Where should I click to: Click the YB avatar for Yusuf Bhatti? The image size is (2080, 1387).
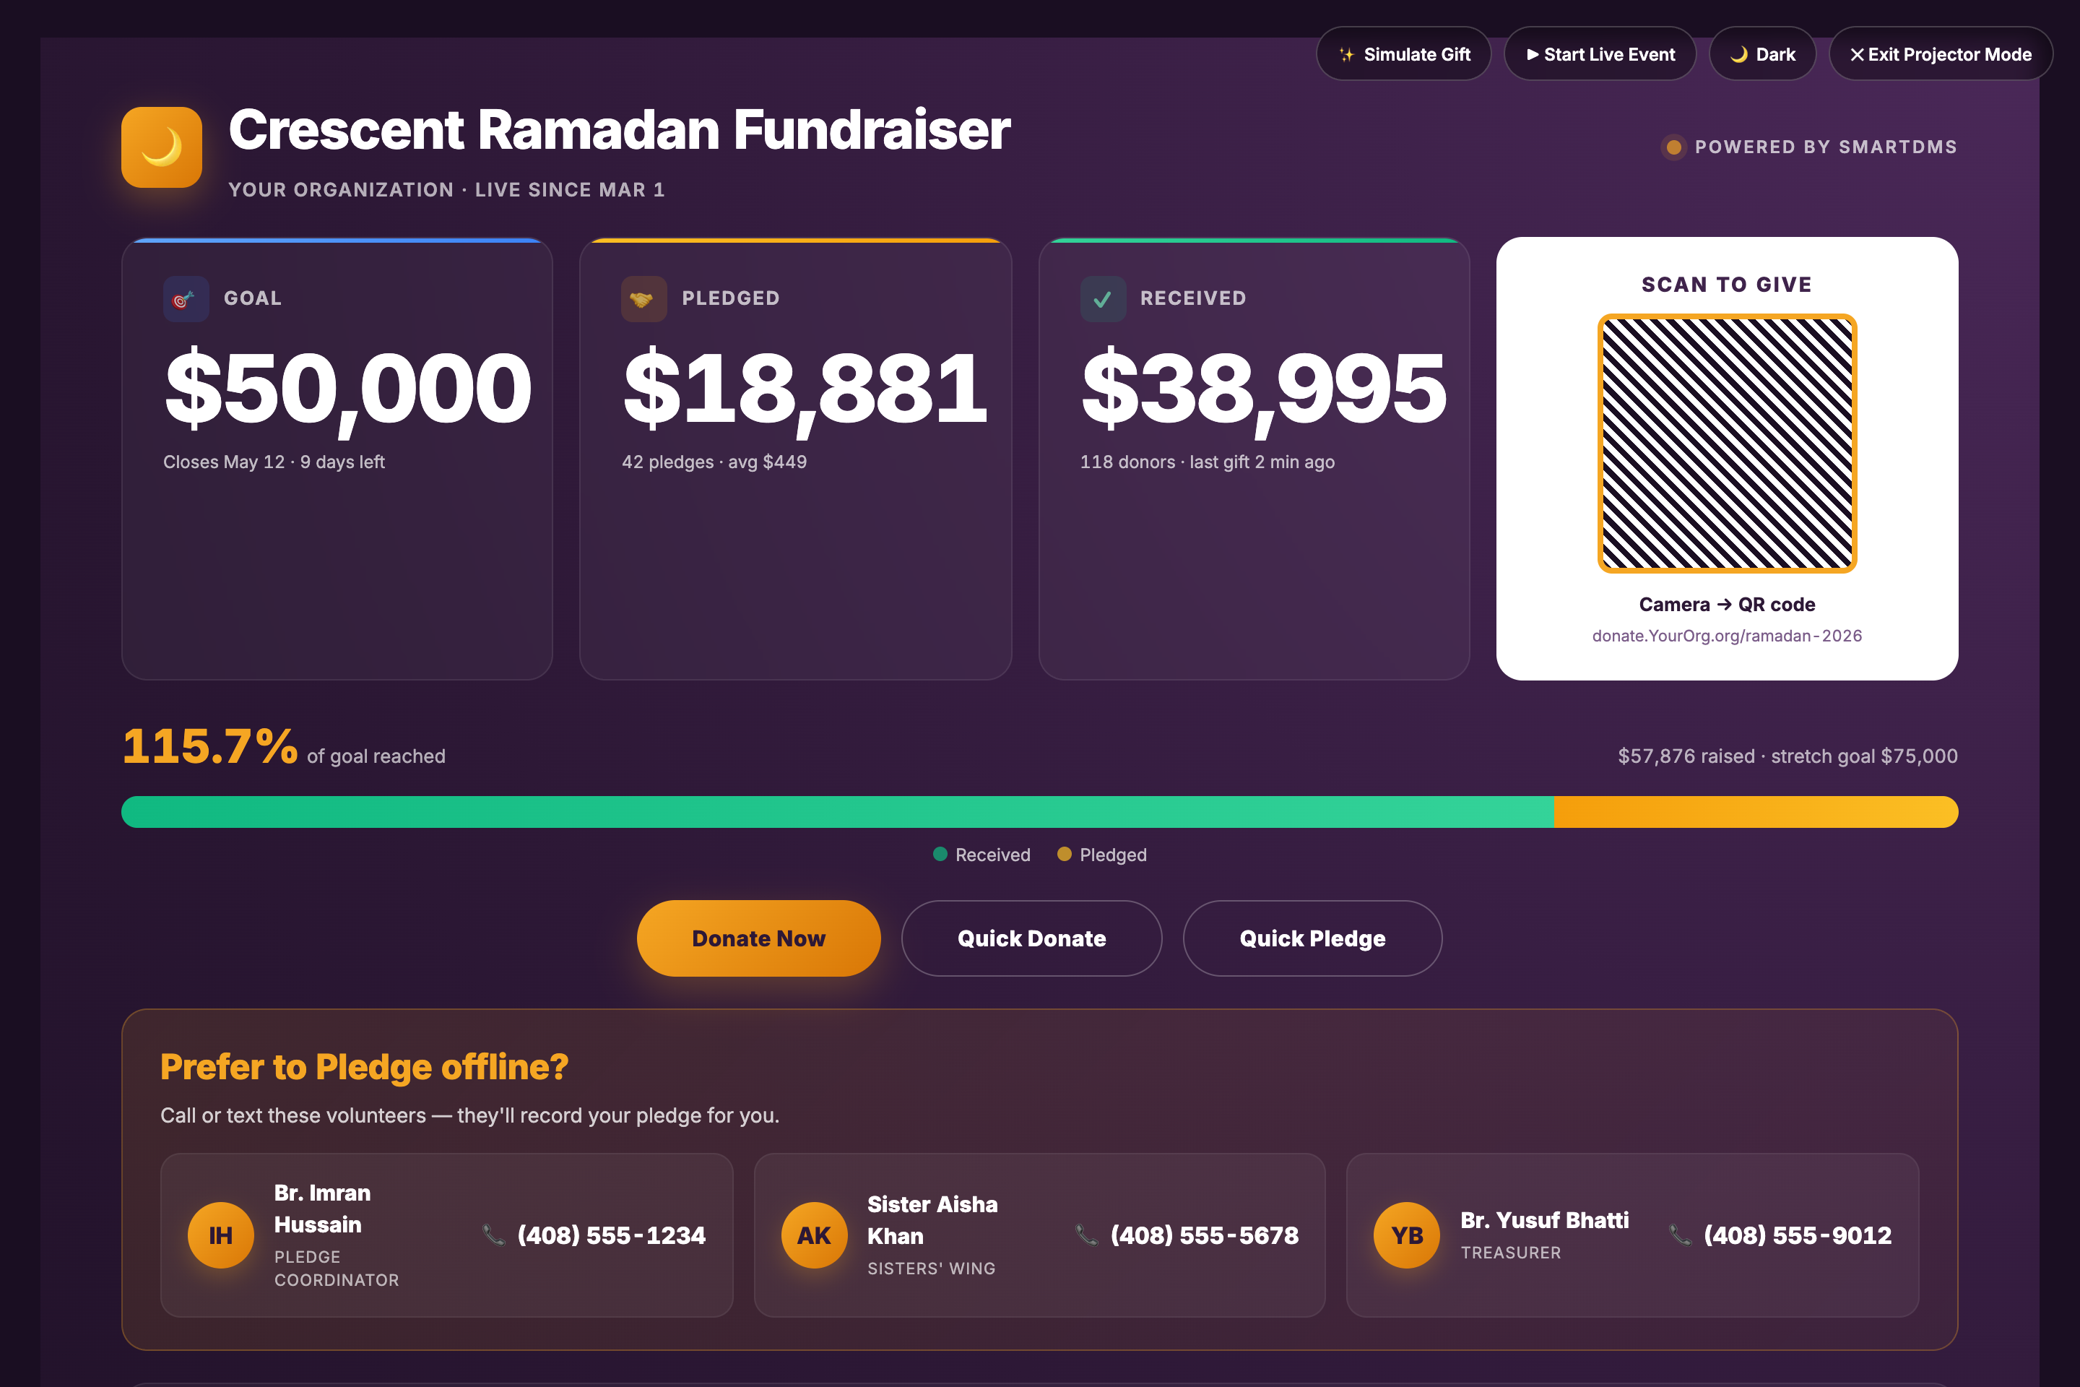pyautogui.click(x=1407, y=1236)
